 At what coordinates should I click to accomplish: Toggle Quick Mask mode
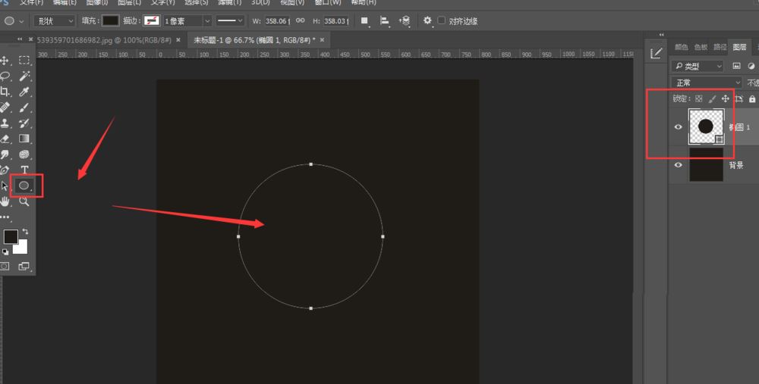tap(5, 266)
